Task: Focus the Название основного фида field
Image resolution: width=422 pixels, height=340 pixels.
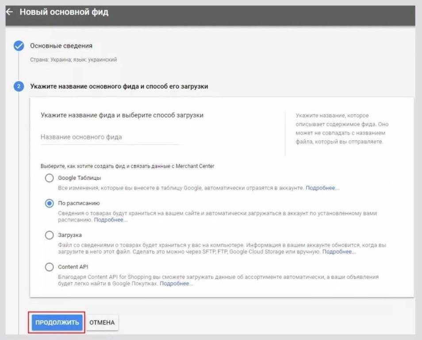Action: click(110, 137)
